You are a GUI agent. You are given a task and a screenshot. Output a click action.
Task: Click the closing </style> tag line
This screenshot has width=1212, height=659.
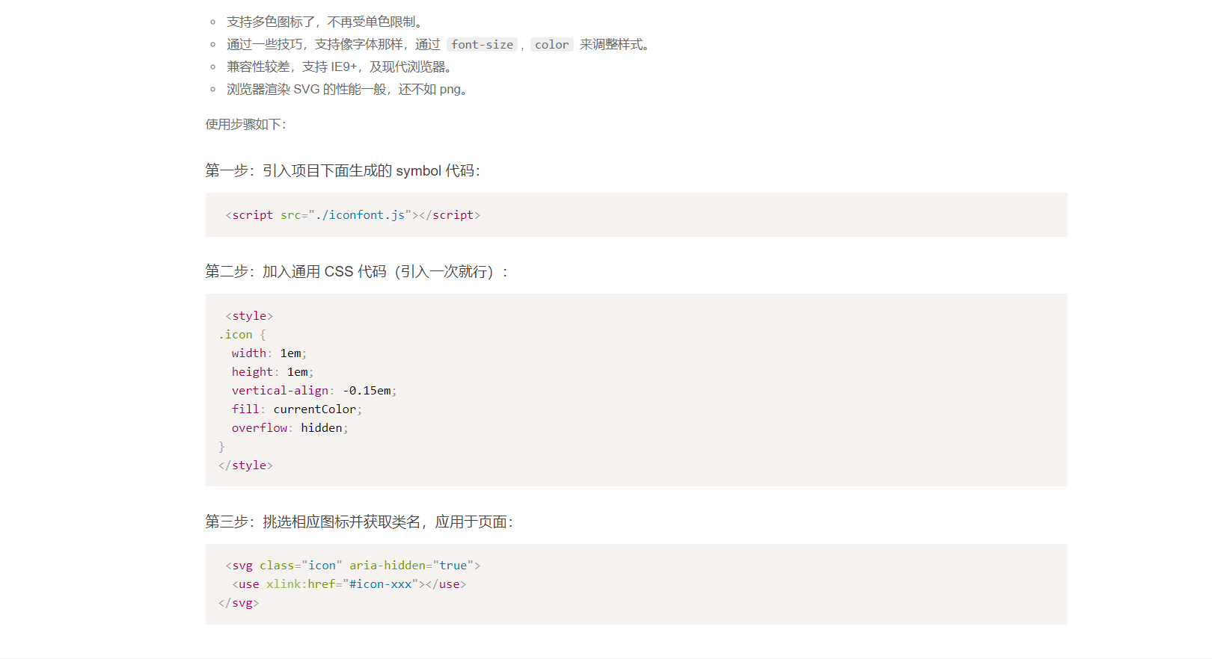246,465
